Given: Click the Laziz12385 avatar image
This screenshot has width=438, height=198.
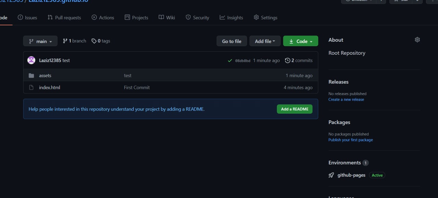Looking at the screenshot, I should pyautogui.click(x=31, y=60).
